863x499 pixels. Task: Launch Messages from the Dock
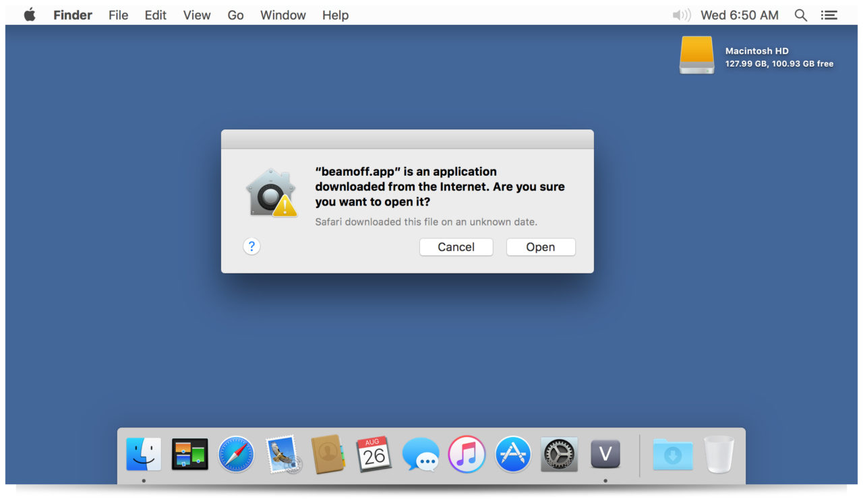421,455
